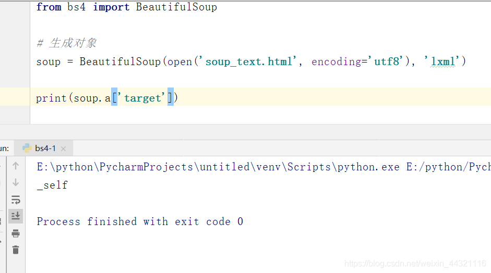Image resolution: width=491 pixels, height=273 pixels.
Task: Click the Python icon on bs4-1 tab
Action: point(27,148)
